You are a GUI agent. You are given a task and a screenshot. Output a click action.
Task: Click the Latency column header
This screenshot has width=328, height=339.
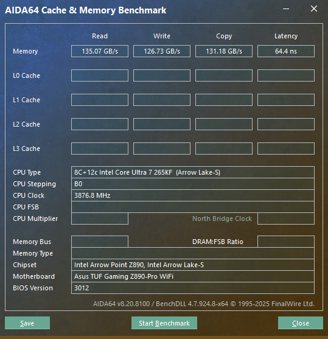tap(286, 36)
